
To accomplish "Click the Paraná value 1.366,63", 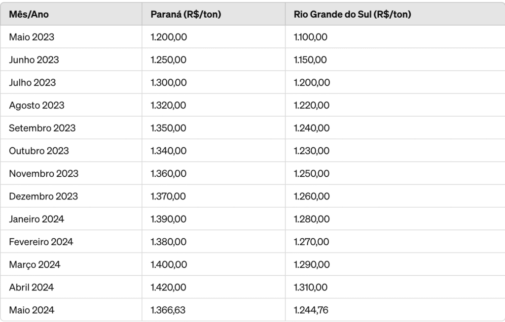I will pos(168,310).
